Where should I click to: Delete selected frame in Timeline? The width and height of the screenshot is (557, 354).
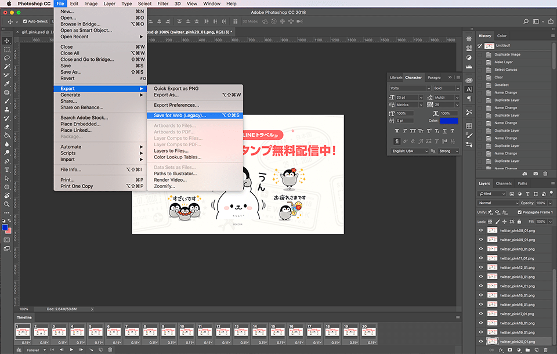pos(110,350)
